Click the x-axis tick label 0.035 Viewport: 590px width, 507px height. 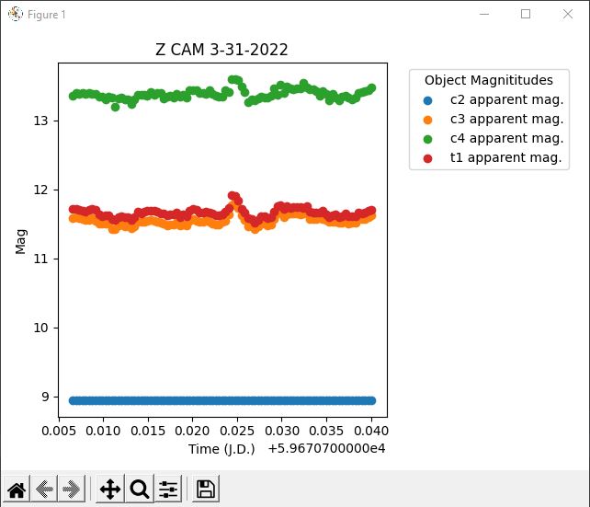[326, 431]
